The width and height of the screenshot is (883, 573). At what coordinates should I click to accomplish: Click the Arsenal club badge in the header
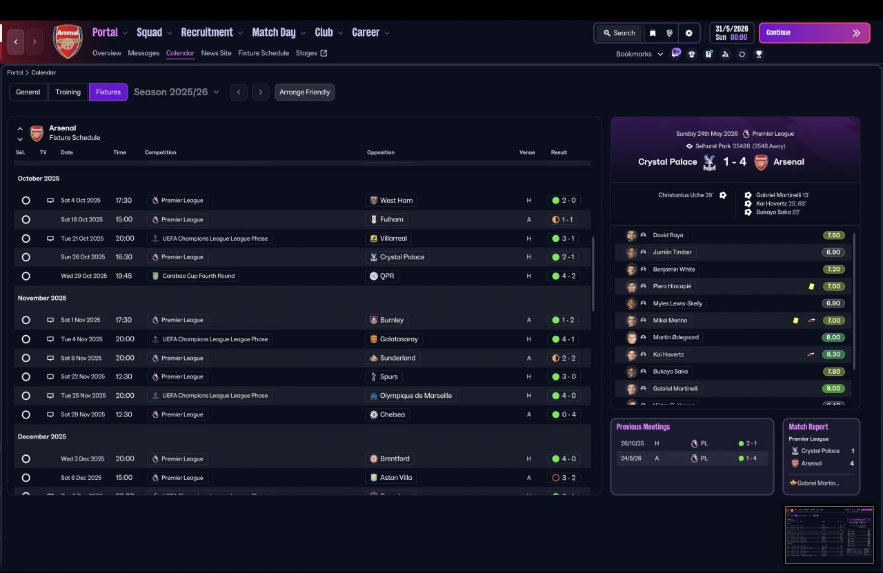pyautogui.click(x=68, y=41)
